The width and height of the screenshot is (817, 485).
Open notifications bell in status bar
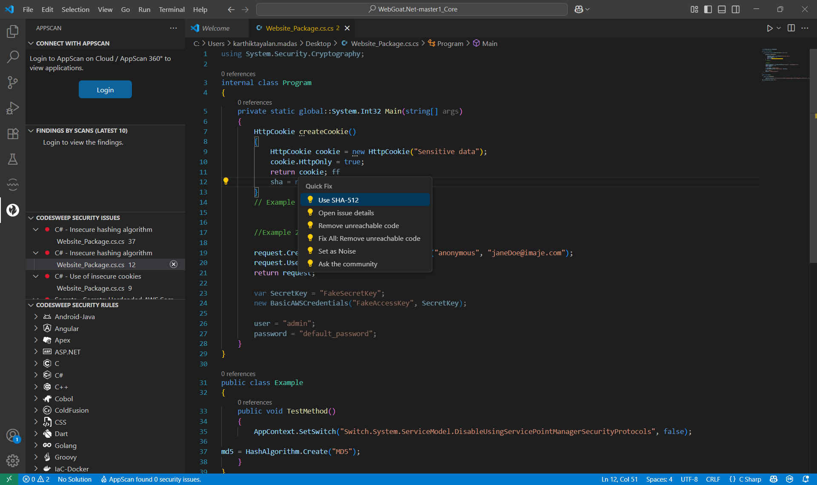(x=805, y=479)
